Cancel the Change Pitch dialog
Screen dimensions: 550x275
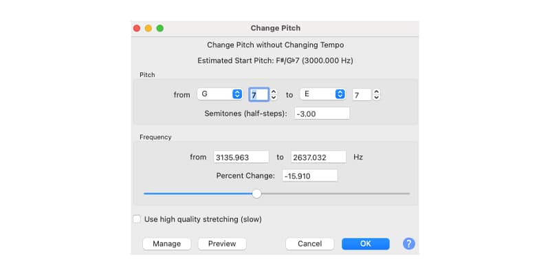tap(310, 244)
